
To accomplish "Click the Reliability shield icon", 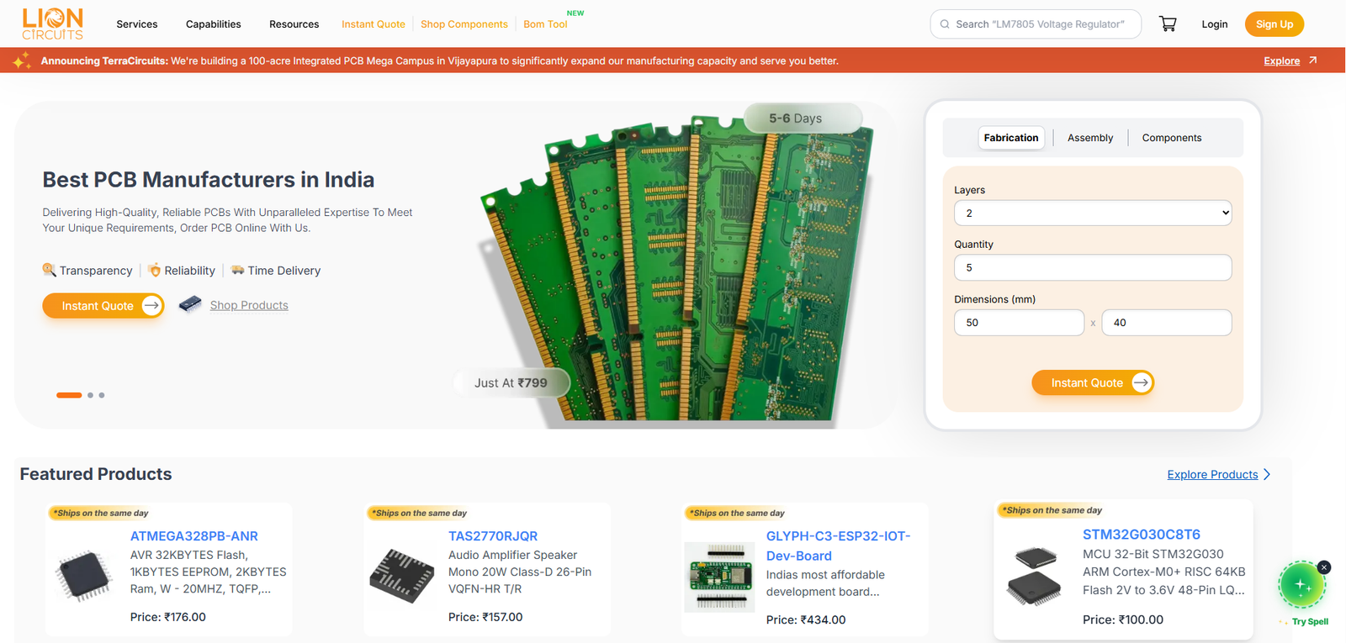I will 155,270.
